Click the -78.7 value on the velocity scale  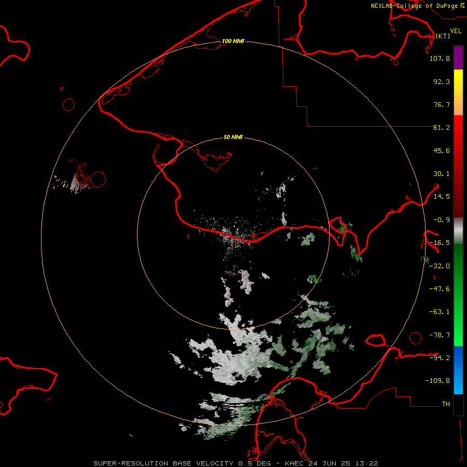click(439, 335)
